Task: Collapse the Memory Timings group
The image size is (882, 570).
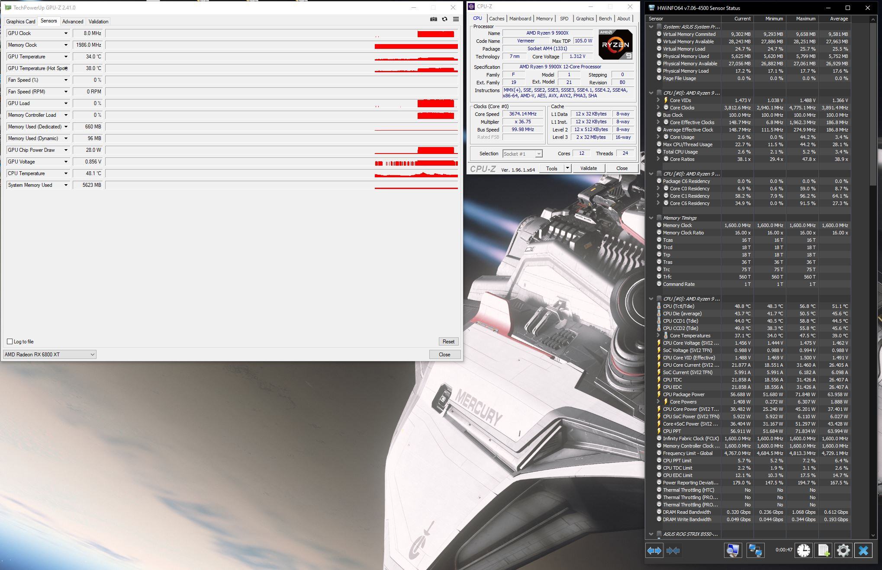Action: pos(651,218)
